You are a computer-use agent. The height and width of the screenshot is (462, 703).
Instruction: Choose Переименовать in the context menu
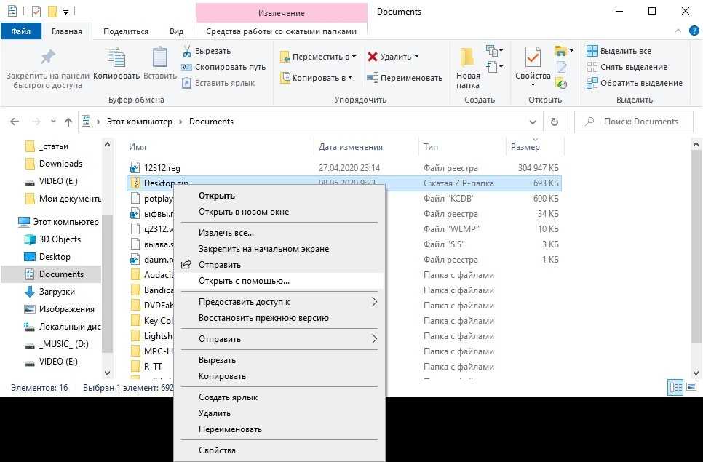[279, 429]
